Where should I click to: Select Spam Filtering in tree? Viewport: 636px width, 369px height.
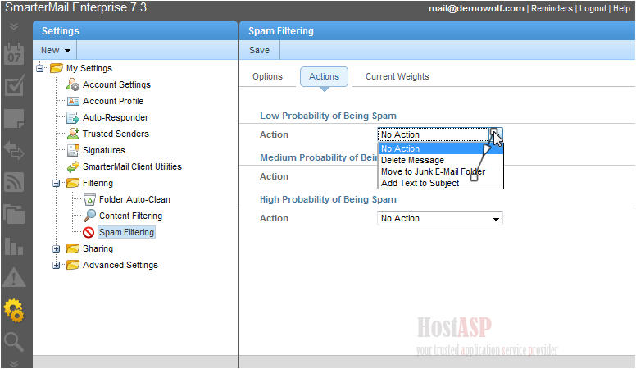point(126,232)
